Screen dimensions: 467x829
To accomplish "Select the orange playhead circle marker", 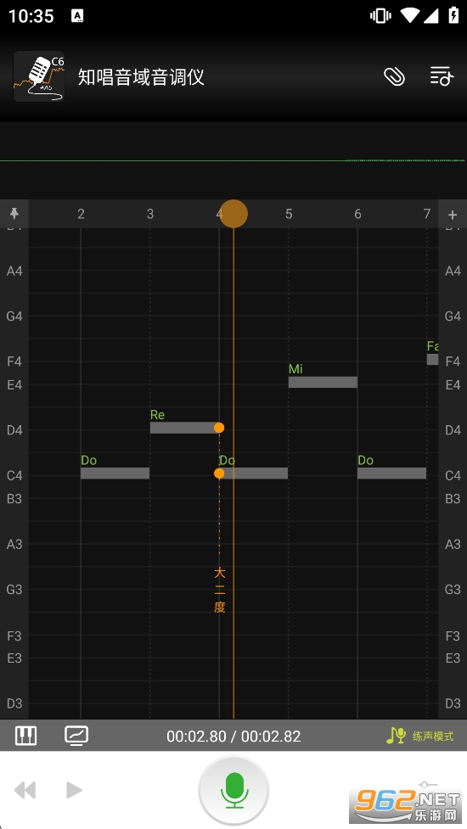I will (x=233, y=214).
